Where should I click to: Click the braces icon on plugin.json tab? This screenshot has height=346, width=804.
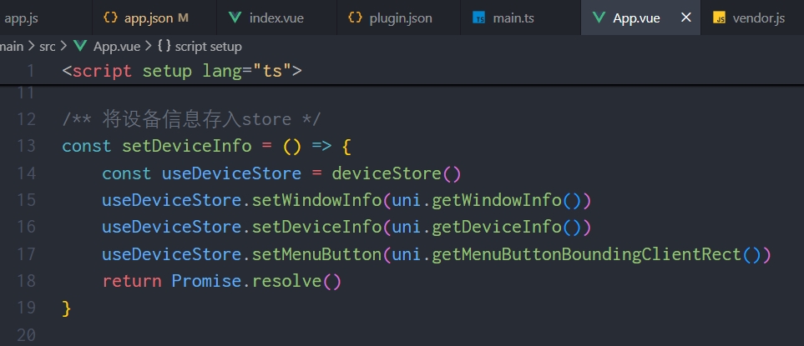(356, 18)
